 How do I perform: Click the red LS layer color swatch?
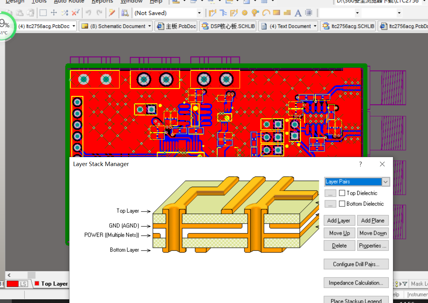point(12,284)
